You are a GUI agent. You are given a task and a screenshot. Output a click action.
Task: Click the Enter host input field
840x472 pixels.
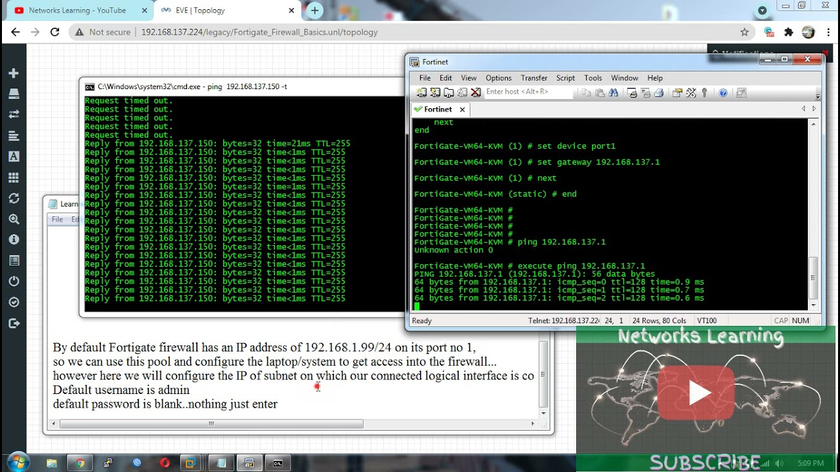[x=527, y=92]
